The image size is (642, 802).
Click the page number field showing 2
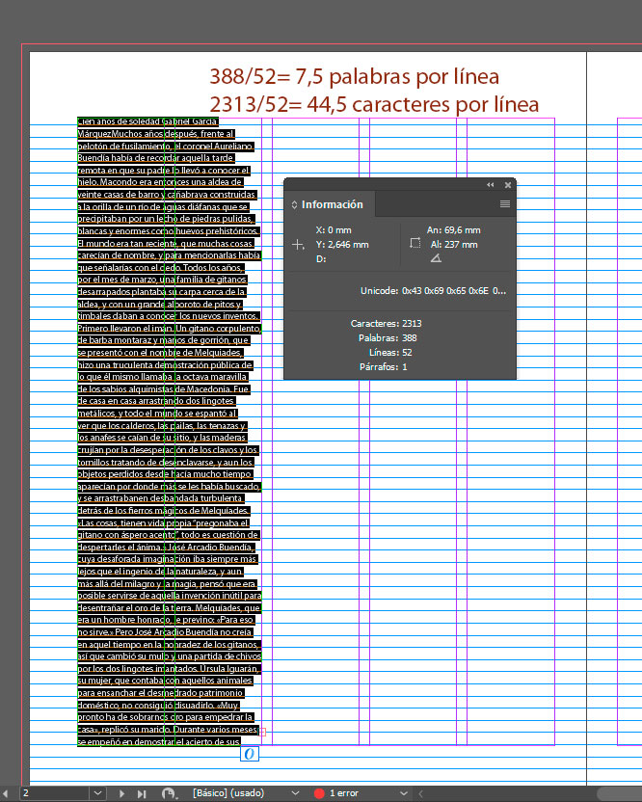(x=53, y=793)
